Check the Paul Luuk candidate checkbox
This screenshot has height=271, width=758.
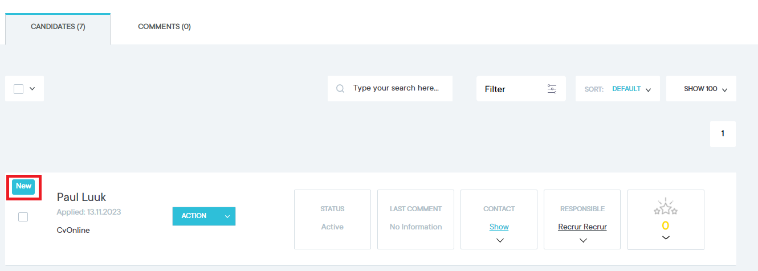coord(23,217)
